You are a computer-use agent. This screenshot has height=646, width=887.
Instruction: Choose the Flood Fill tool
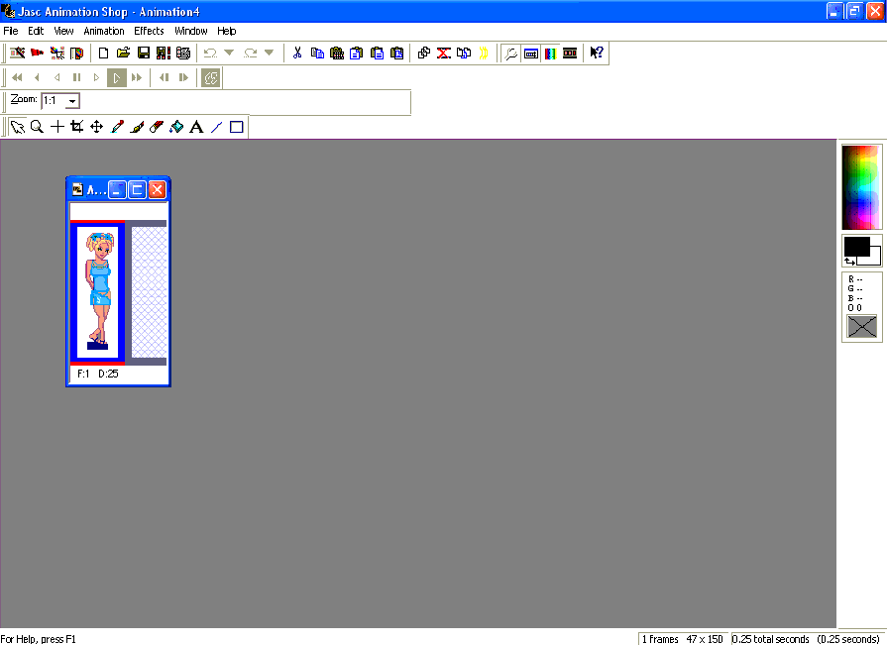pos(175,126)
